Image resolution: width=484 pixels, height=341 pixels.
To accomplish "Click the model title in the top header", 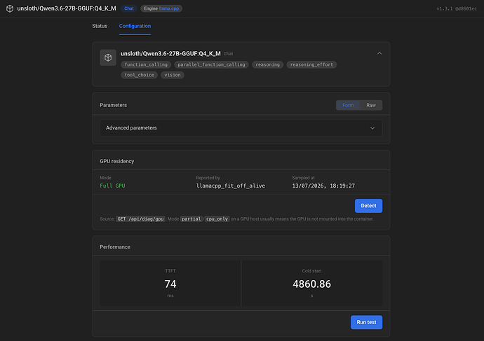I will (67, 8).
